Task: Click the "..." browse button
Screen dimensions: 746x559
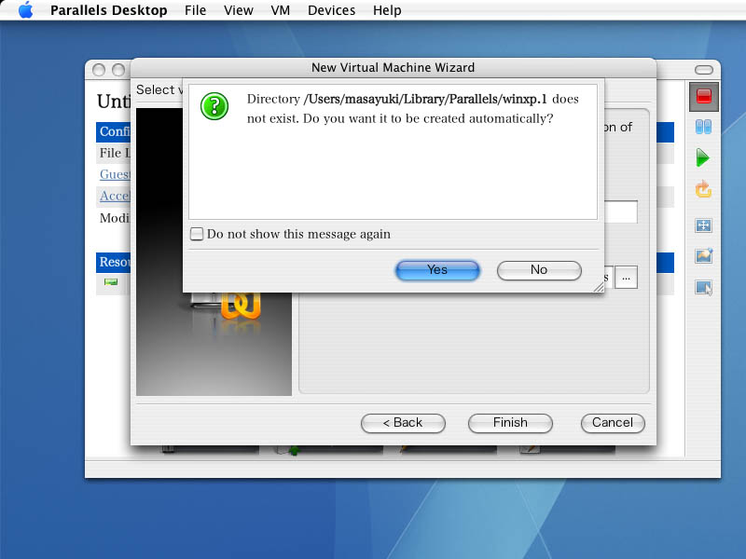Action: pyautogui.click(x=626, y=277)
